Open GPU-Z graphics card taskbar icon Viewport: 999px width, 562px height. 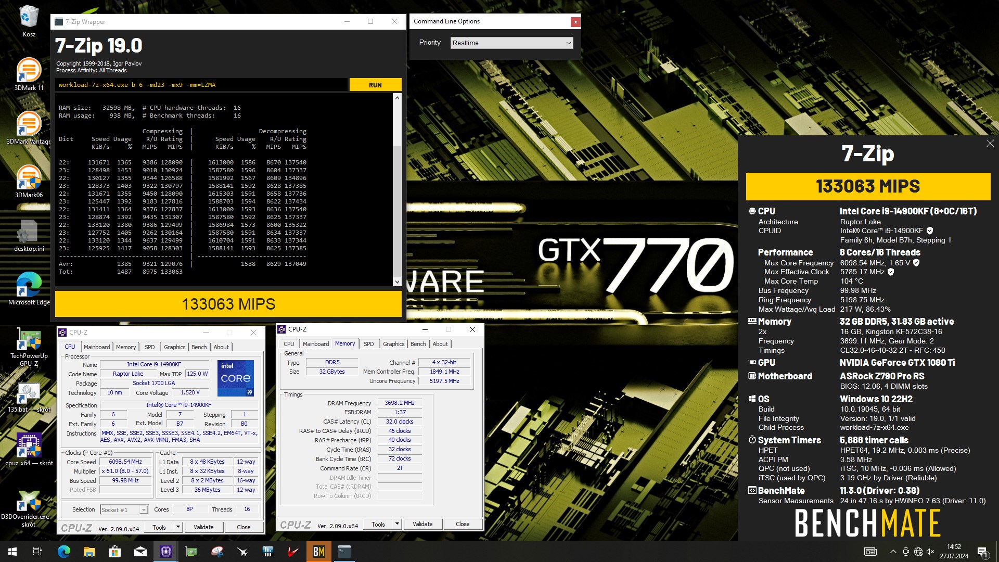(x=191, y=552)
